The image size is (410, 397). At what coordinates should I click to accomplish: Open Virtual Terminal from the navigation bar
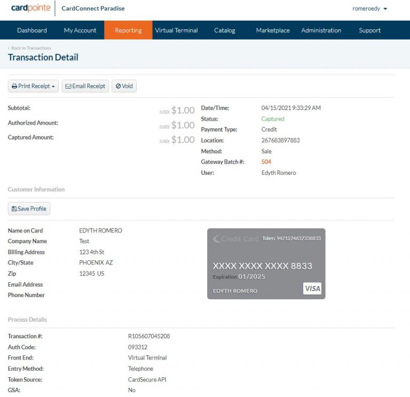(x=176, y=30)
